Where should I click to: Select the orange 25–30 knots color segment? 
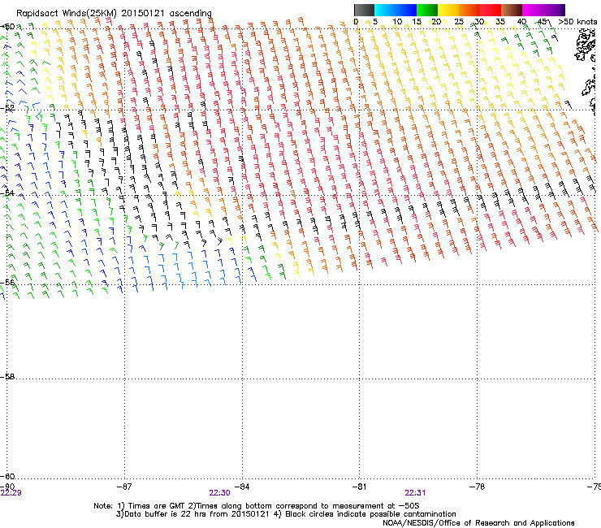click(x=469, y=10)
